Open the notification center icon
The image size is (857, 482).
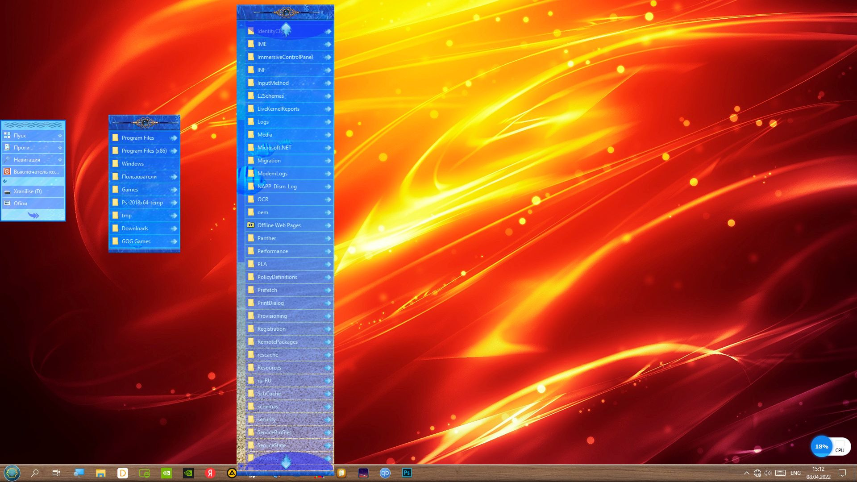842,473
